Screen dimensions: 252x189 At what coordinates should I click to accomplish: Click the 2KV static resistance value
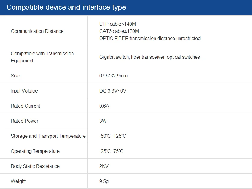(104, 166)
